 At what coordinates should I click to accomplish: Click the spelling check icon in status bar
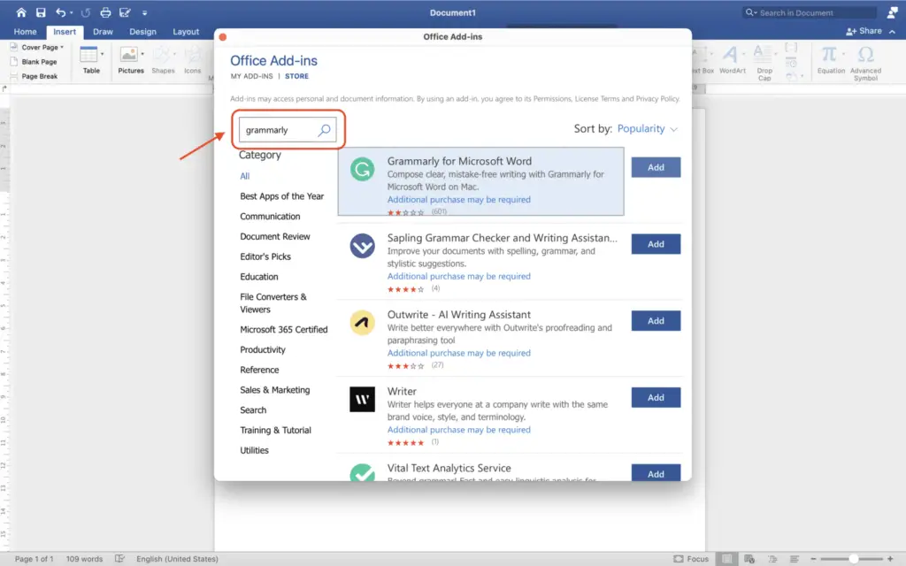tap(119, 559)
